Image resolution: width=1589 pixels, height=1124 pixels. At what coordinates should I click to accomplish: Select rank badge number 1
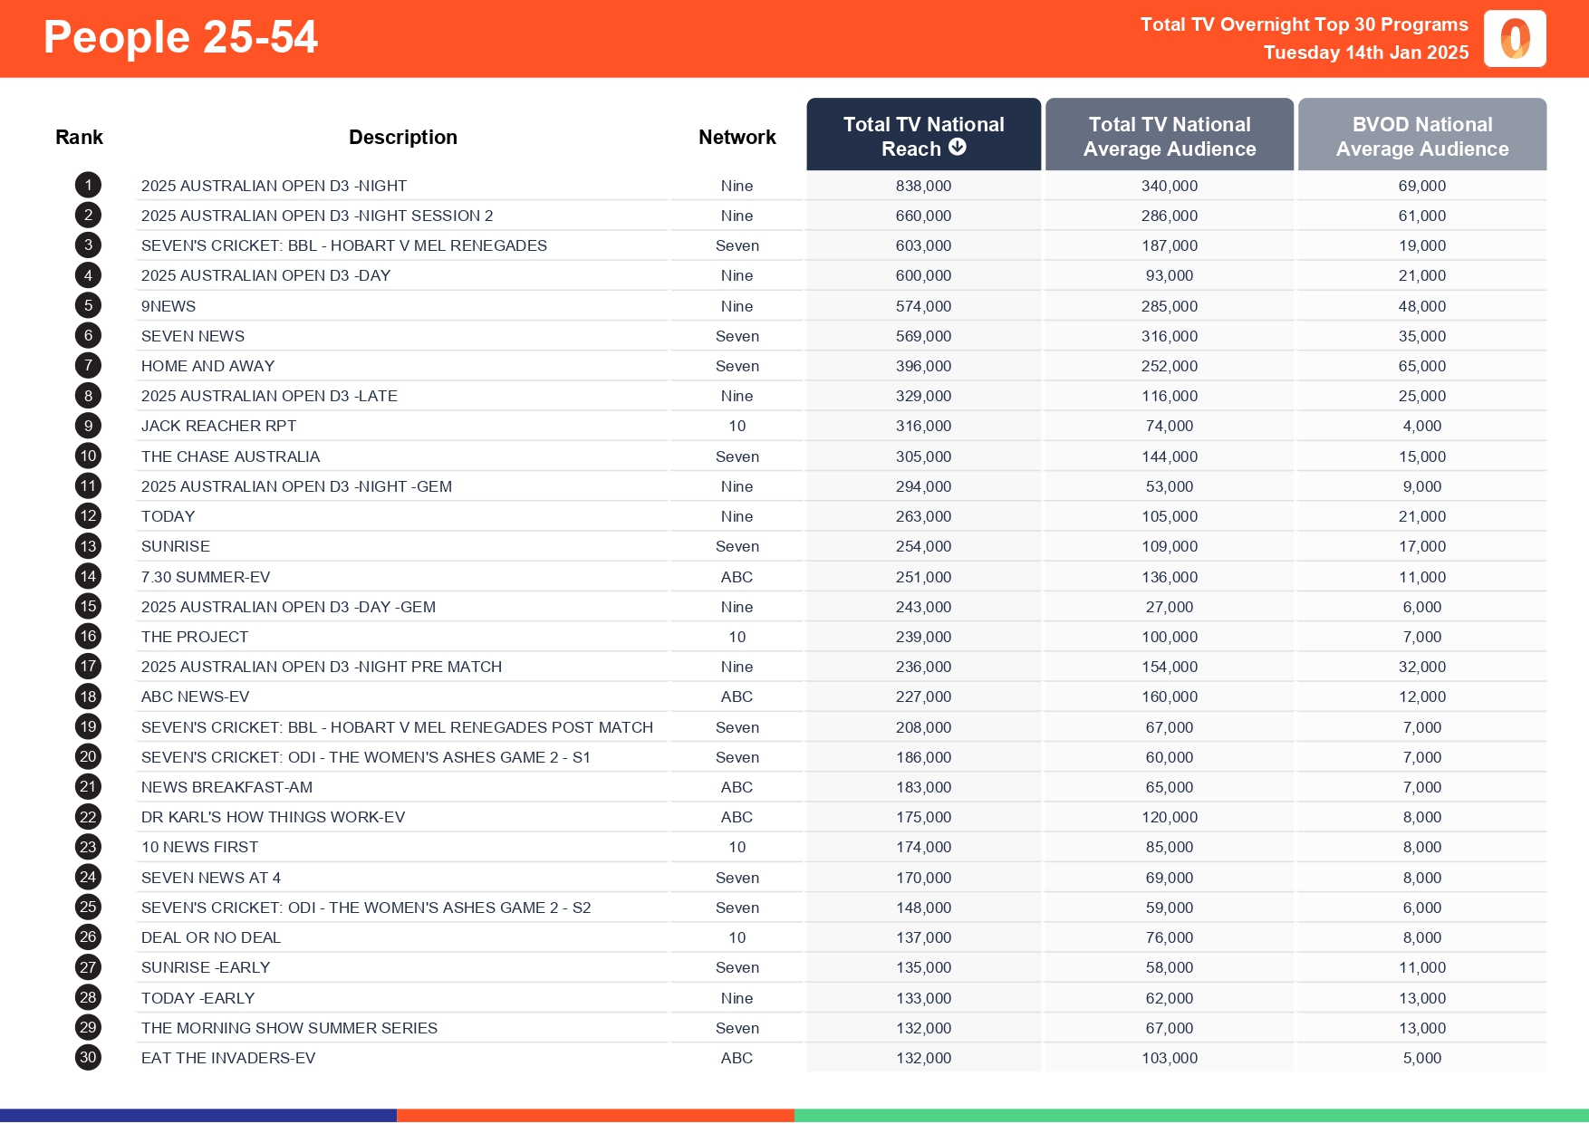[x=87, y=185]
